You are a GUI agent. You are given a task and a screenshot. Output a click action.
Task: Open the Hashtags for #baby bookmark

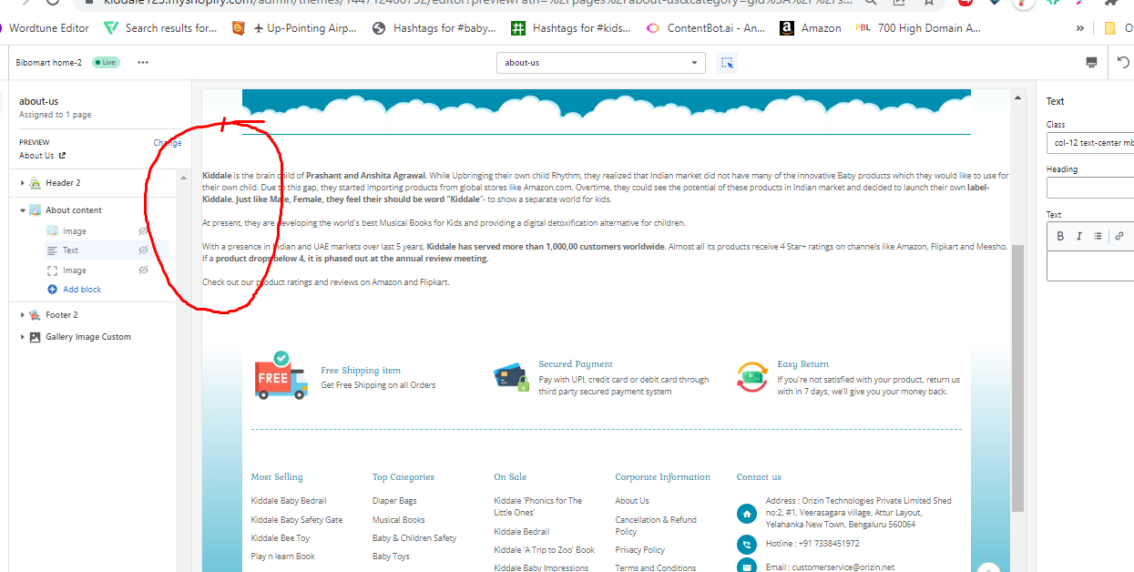click(x=434, y=28)
